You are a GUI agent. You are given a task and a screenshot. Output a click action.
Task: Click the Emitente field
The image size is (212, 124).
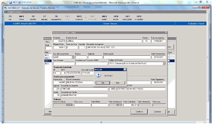59,41
